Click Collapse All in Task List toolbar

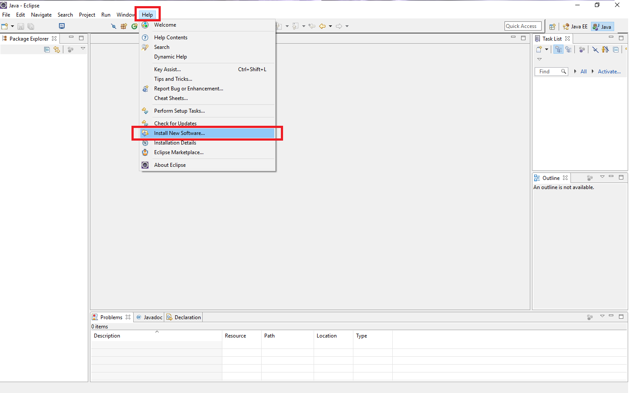(x=616, y=49)
